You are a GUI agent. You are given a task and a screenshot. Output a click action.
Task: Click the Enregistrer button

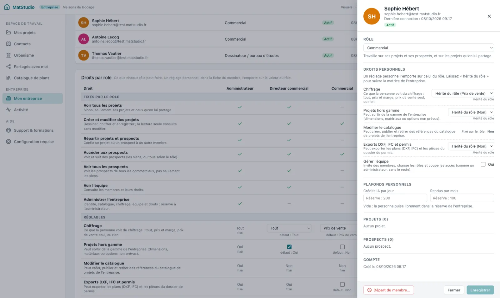[480, 290]
